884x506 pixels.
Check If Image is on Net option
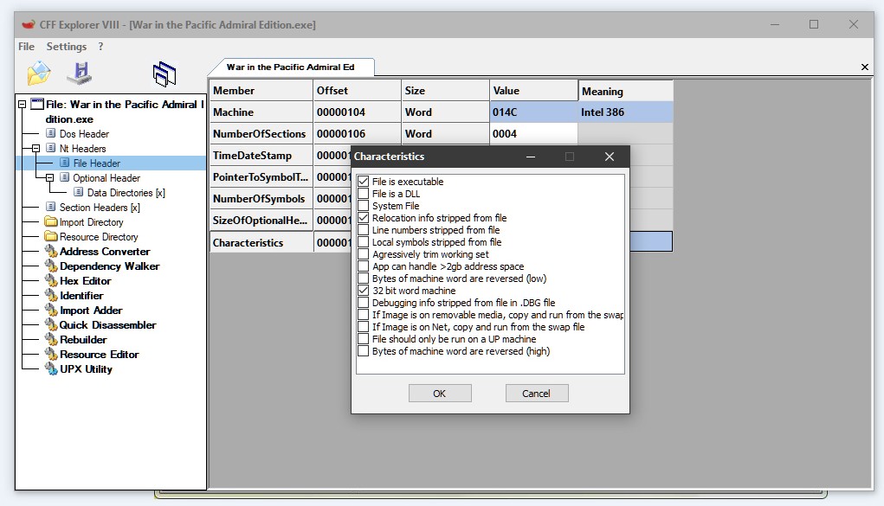click(363, 327)
